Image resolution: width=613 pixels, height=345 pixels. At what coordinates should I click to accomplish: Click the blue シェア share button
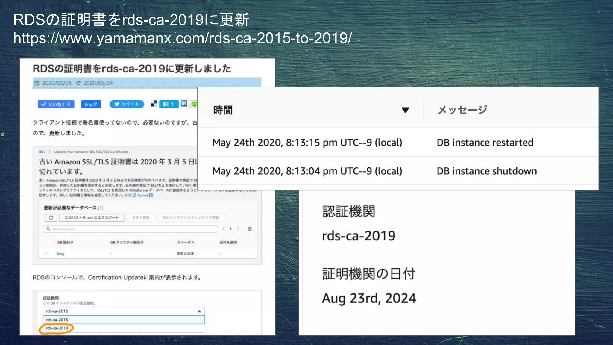tap(91, 104)
